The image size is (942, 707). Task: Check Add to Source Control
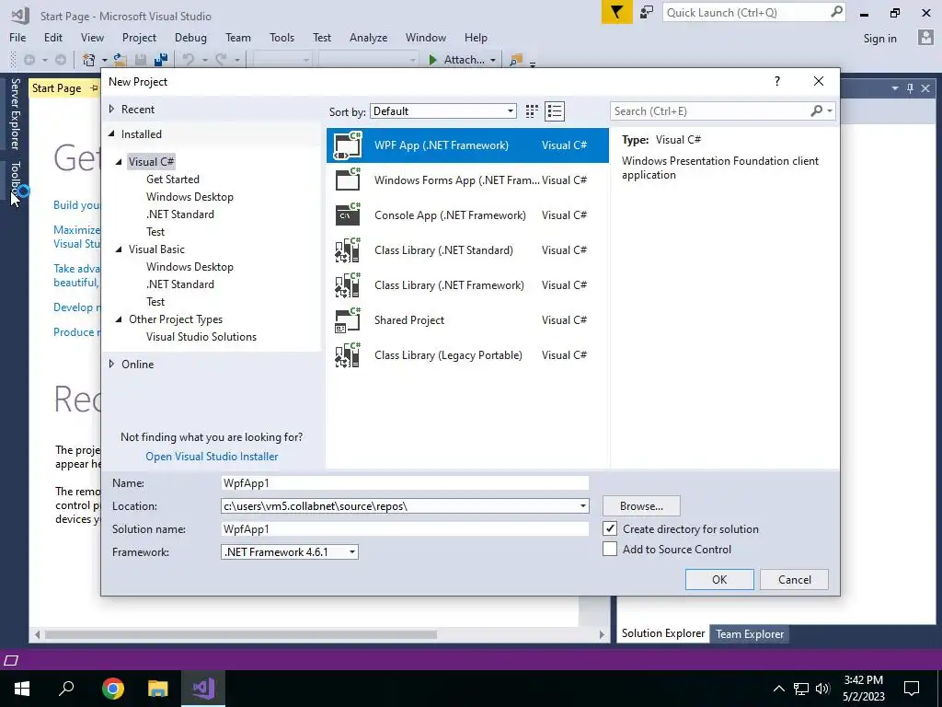(610, 549)
